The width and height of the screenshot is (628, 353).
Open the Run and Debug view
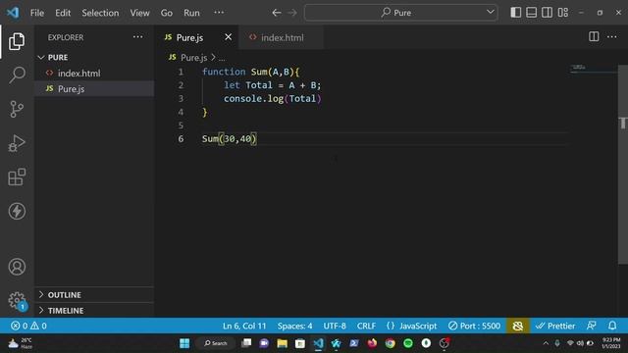17,143
